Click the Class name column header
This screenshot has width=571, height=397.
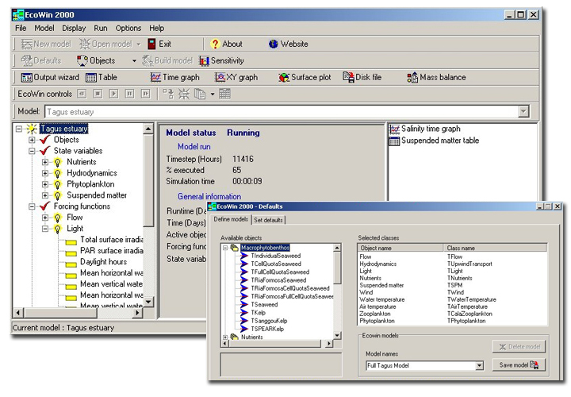point(495,248)
